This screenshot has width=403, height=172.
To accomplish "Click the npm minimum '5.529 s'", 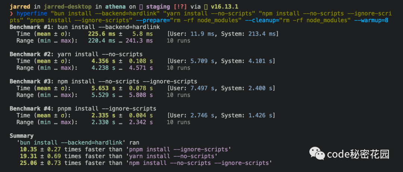I will pos(104,95).
